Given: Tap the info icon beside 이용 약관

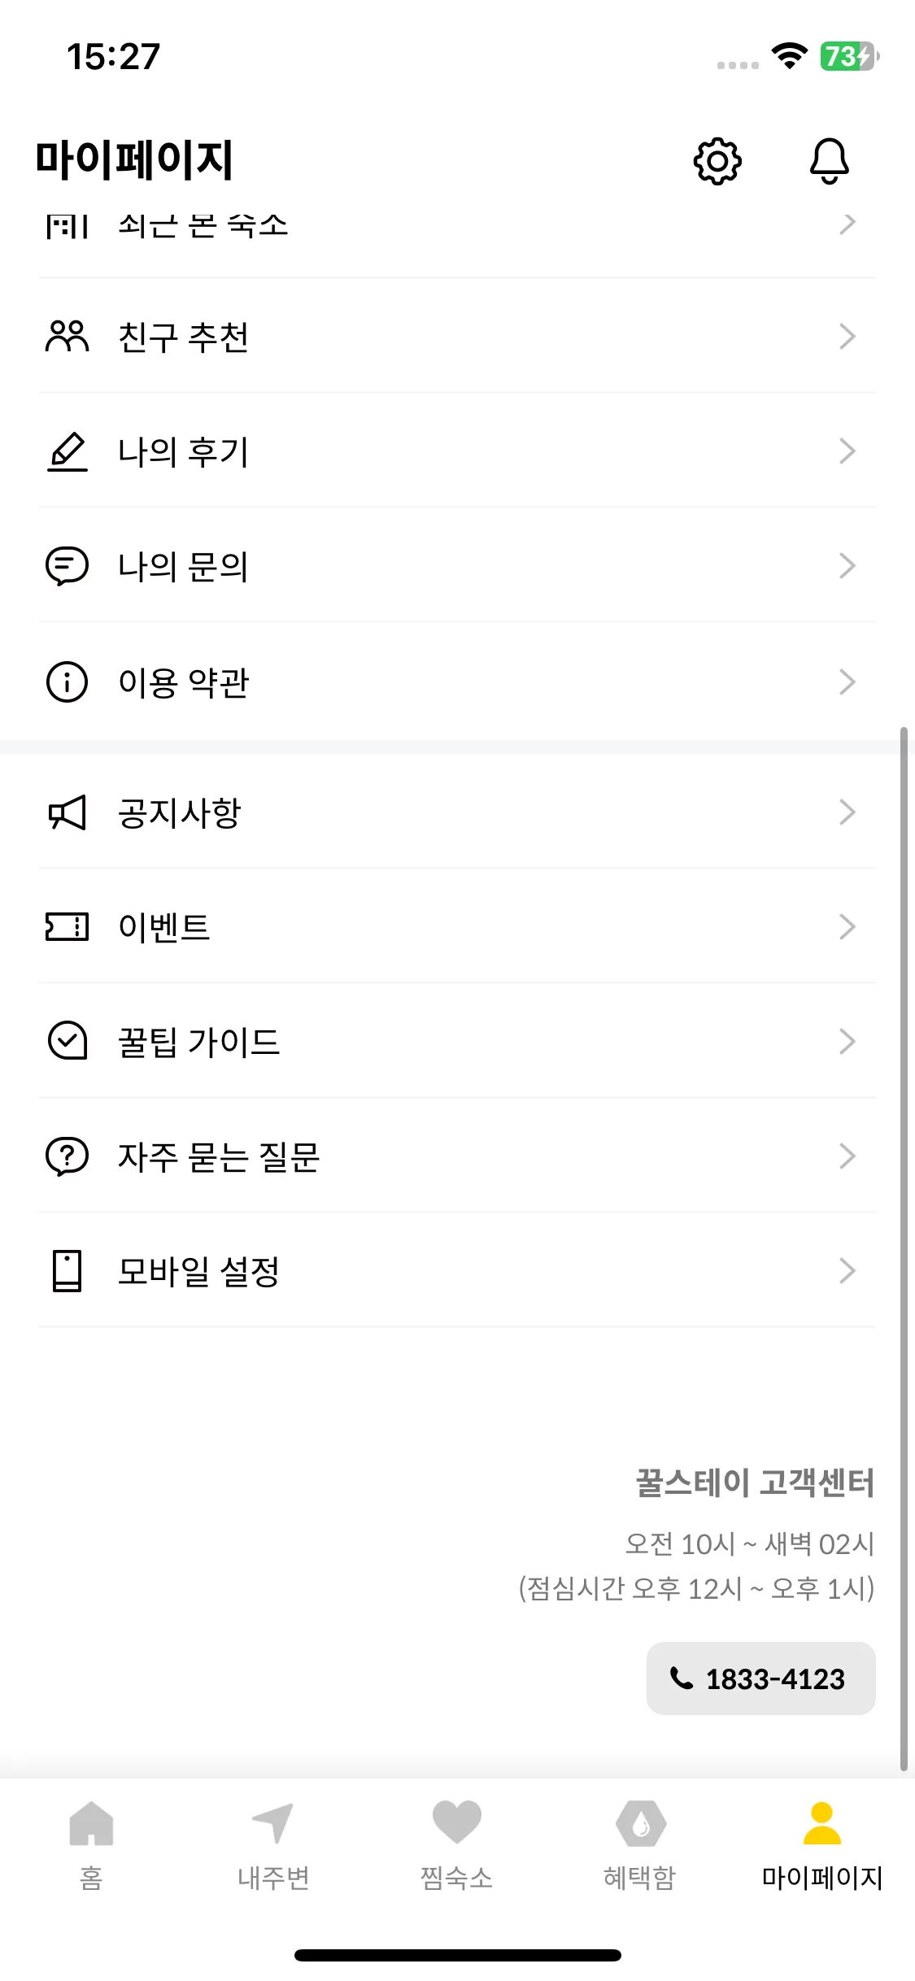Looking at the screenshot, I should coord(67,681).
